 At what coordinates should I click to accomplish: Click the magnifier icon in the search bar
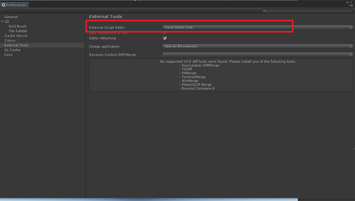[x=264, y=10]
